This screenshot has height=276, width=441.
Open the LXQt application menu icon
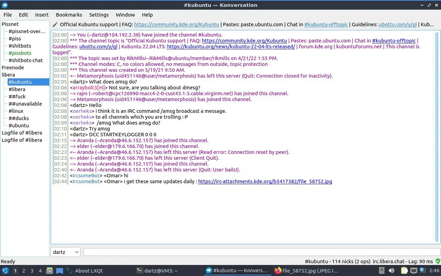6,270
